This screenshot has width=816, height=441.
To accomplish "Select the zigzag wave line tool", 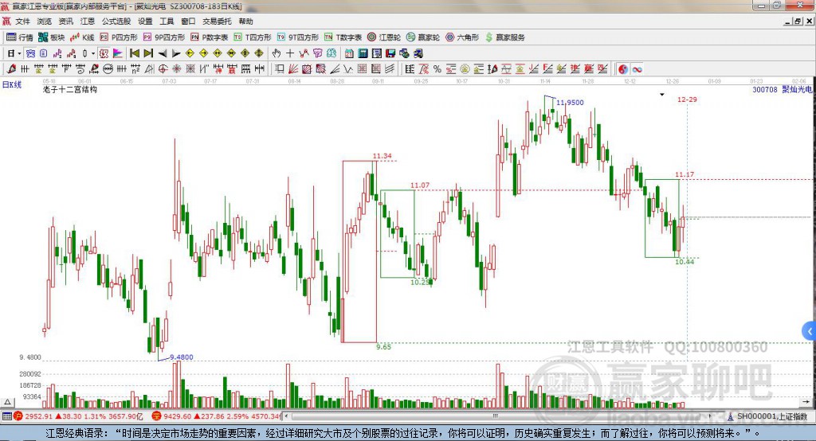I will coord(347,68).
